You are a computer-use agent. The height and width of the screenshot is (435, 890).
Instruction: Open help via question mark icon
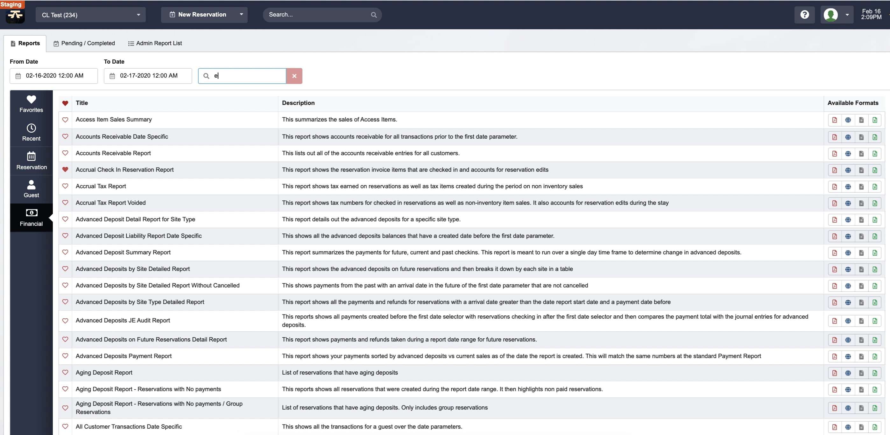click(805, 15)
